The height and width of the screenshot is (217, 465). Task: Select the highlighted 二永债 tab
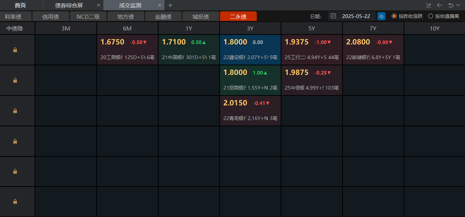click(x=238, y=17)
